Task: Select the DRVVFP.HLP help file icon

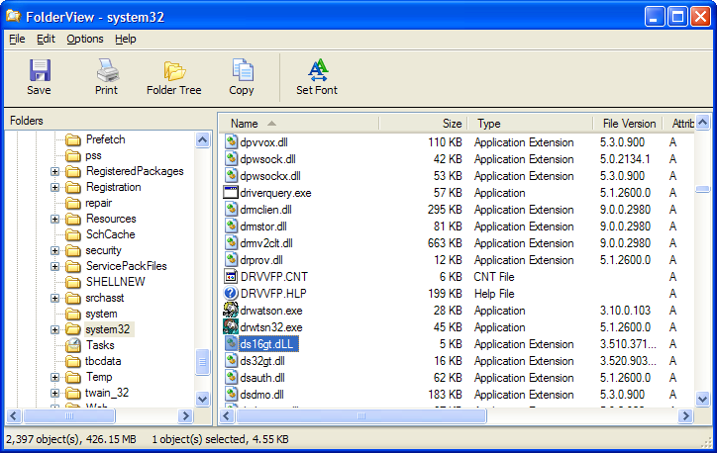Action: click(231, 294)
